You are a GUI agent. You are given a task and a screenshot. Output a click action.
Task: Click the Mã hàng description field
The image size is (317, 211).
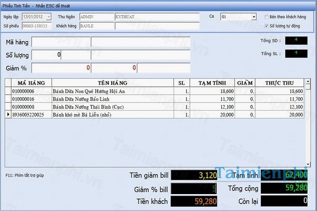141,42
